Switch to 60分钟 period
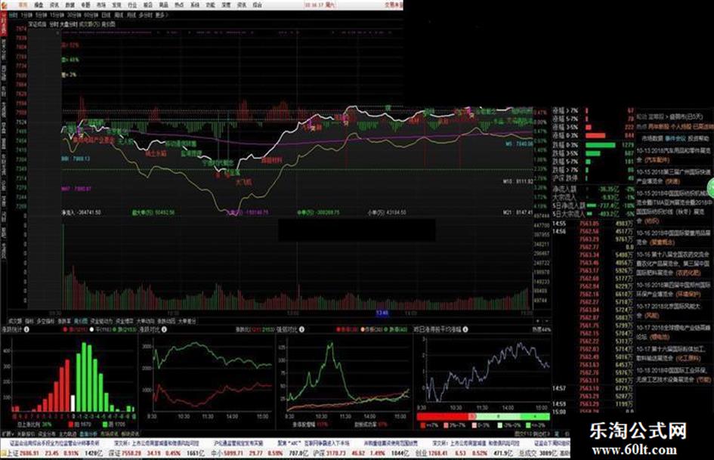This screenshot has width=714, height=460. (91, 15)
